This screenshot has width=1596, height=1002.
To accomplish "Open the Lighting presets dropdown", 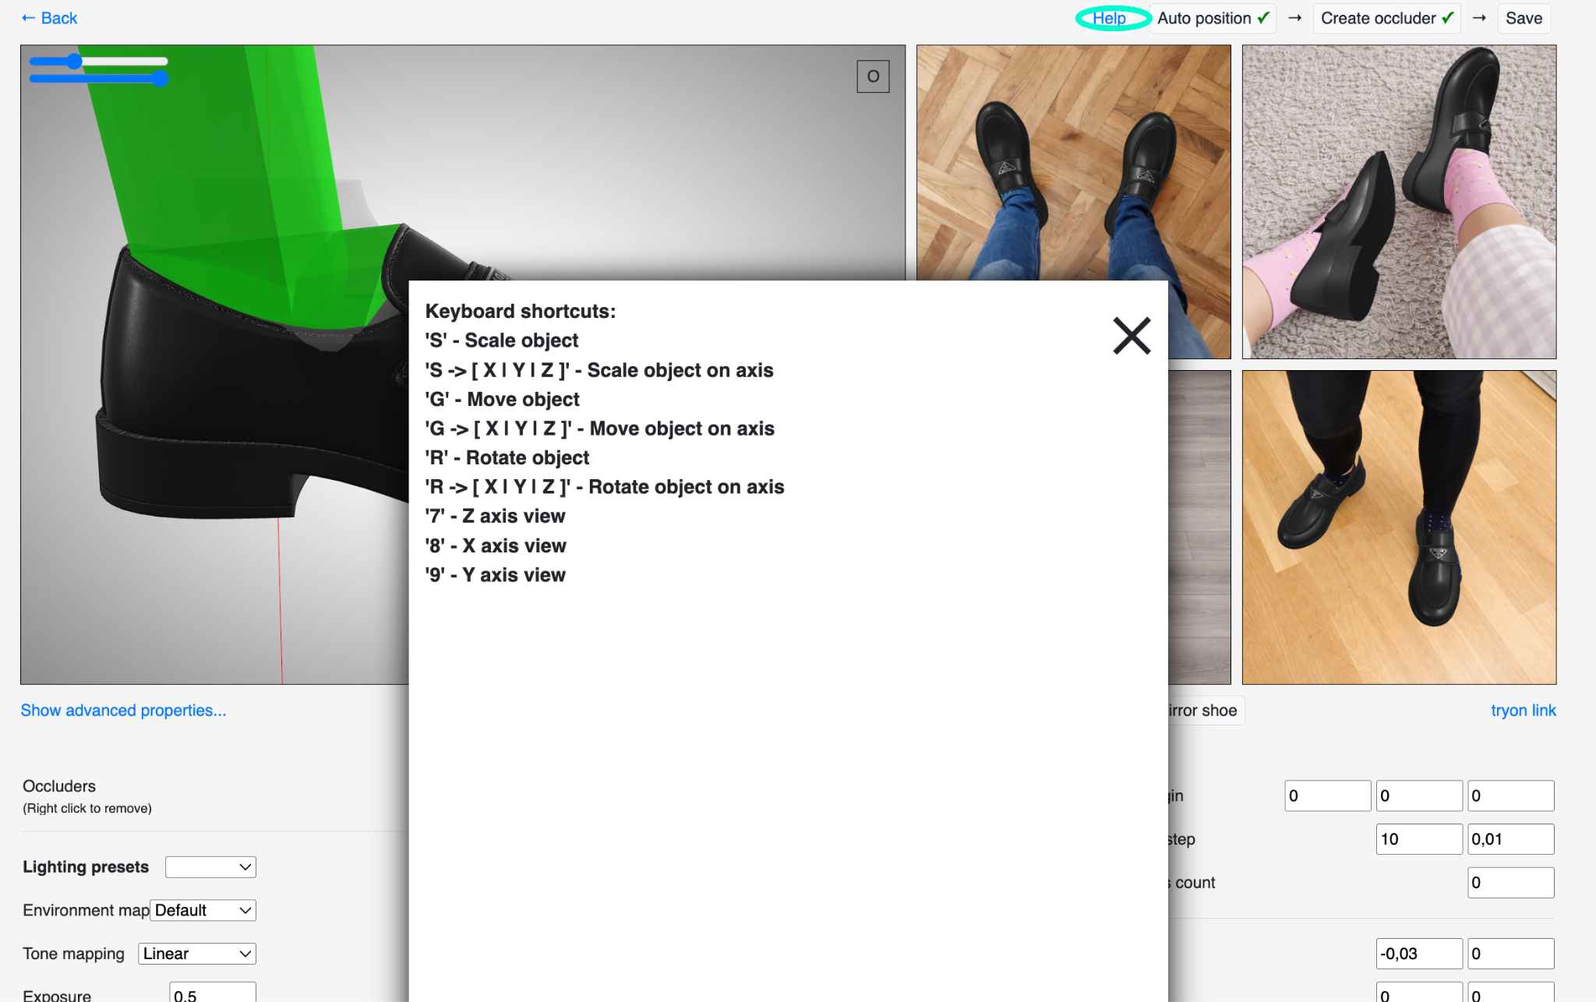I will tap(210, 867).
